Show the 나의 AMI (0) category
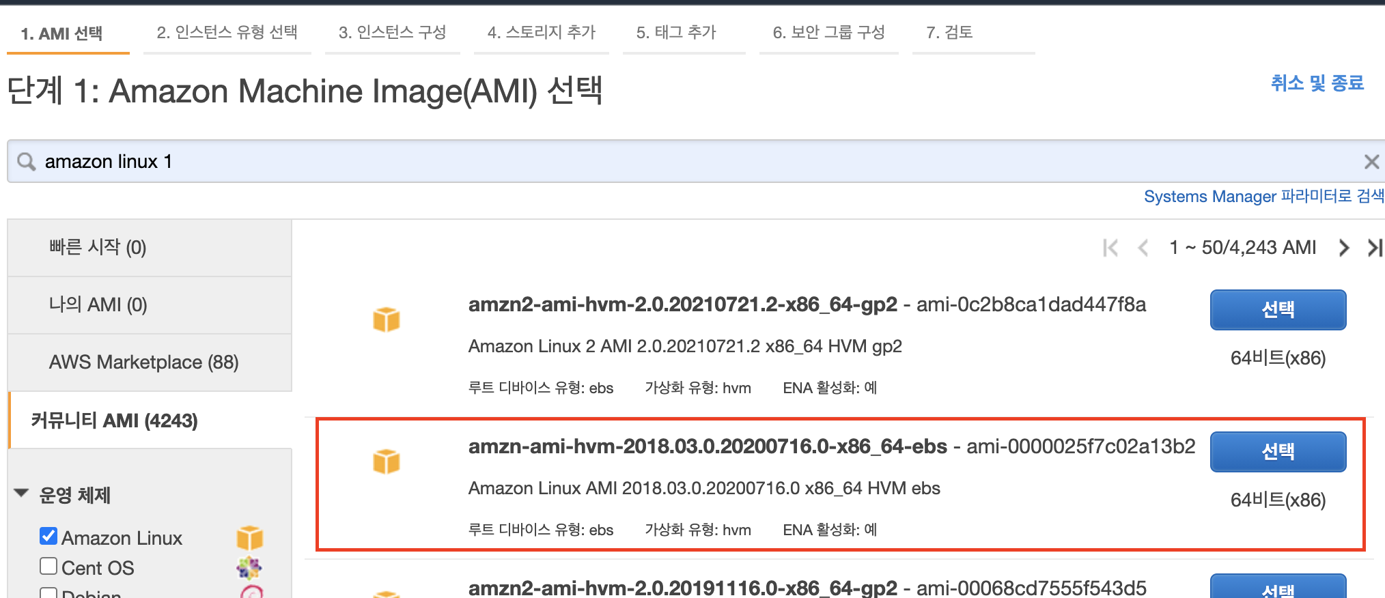Image resolution: width=1385 pixels, height=598 pixels. [150, 304]
